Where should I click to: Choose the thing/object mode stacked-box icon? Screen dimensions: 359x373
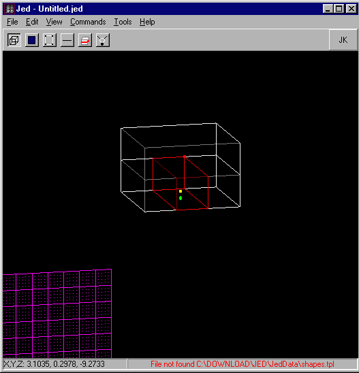point(85,40)
